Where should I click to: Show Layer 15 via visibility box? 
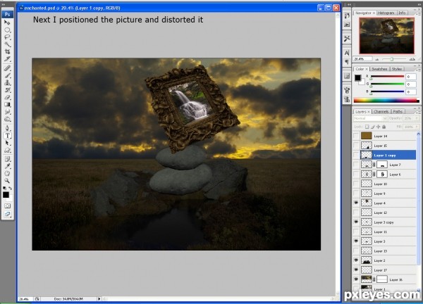coord(356,146)
